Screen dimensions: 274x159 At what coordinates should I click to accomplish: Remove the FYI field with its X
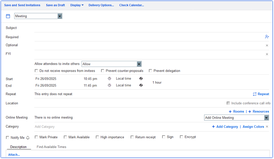click(267, 54)
